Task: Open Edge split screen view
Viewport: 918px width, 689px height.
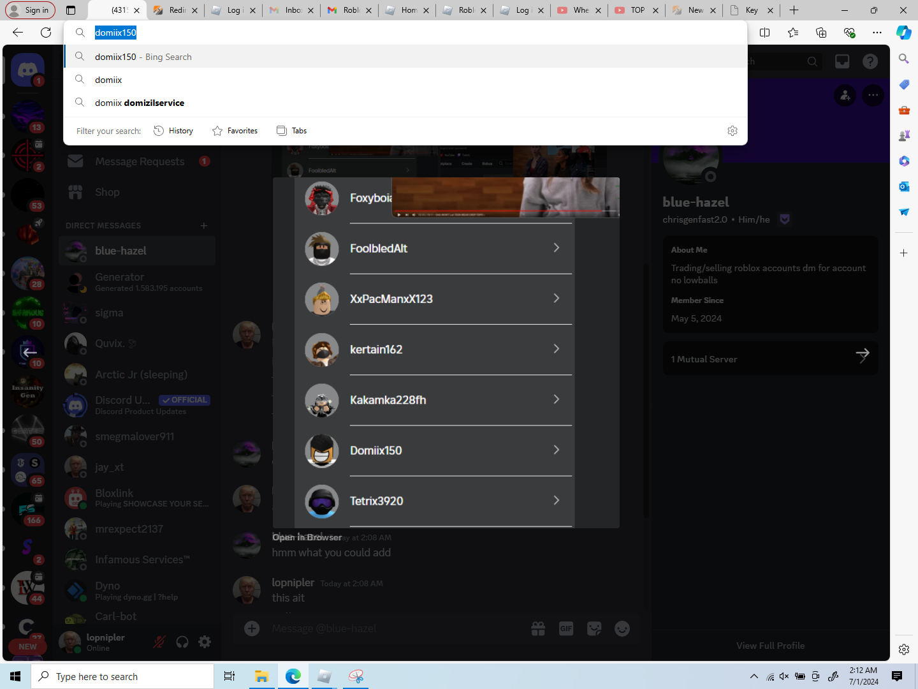Action: tap(765, 33)
